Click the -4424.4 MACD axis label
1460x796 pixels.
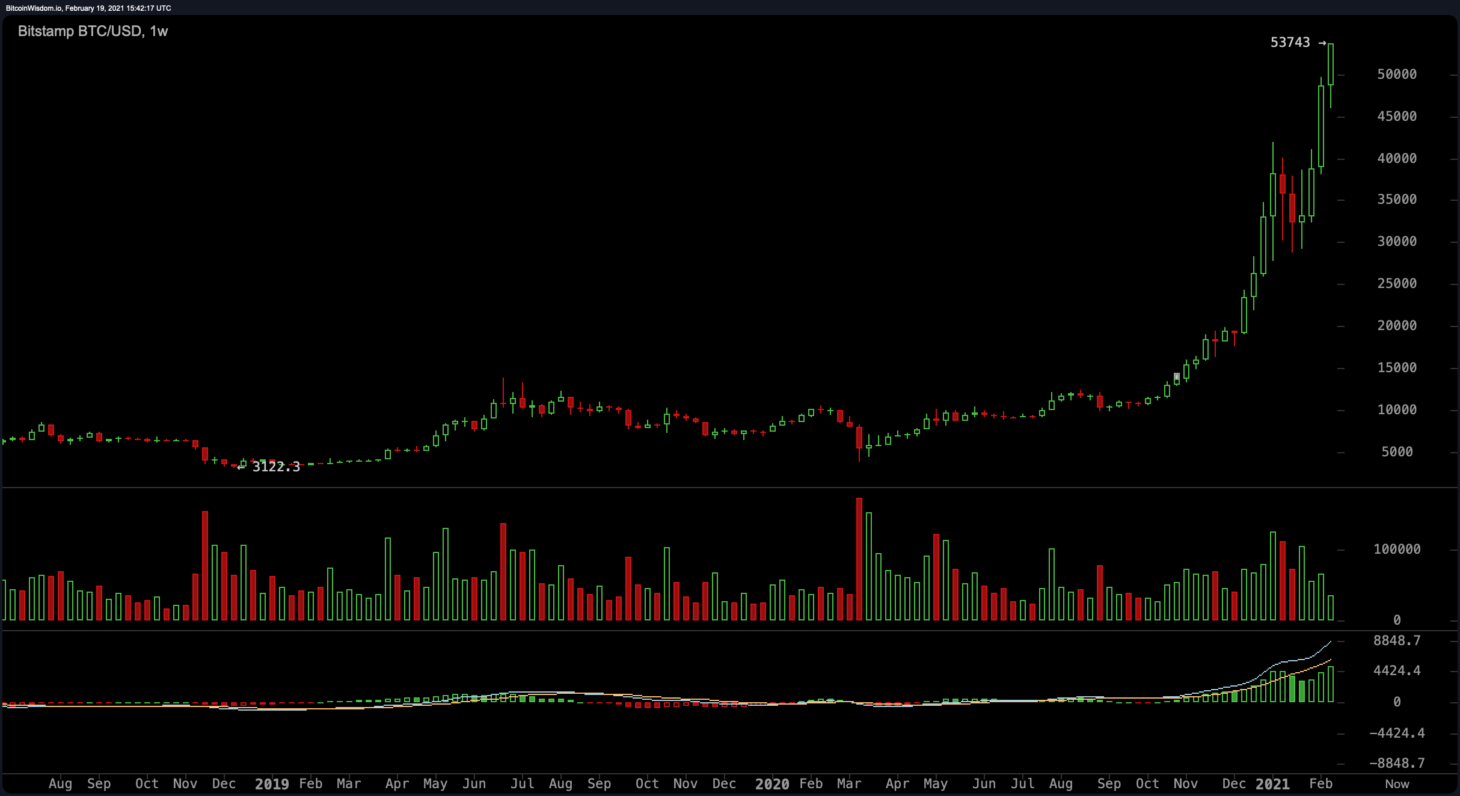coord(1397,733)
